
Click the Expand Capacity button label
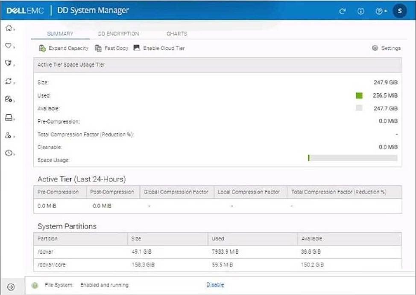tap(68, 48)
